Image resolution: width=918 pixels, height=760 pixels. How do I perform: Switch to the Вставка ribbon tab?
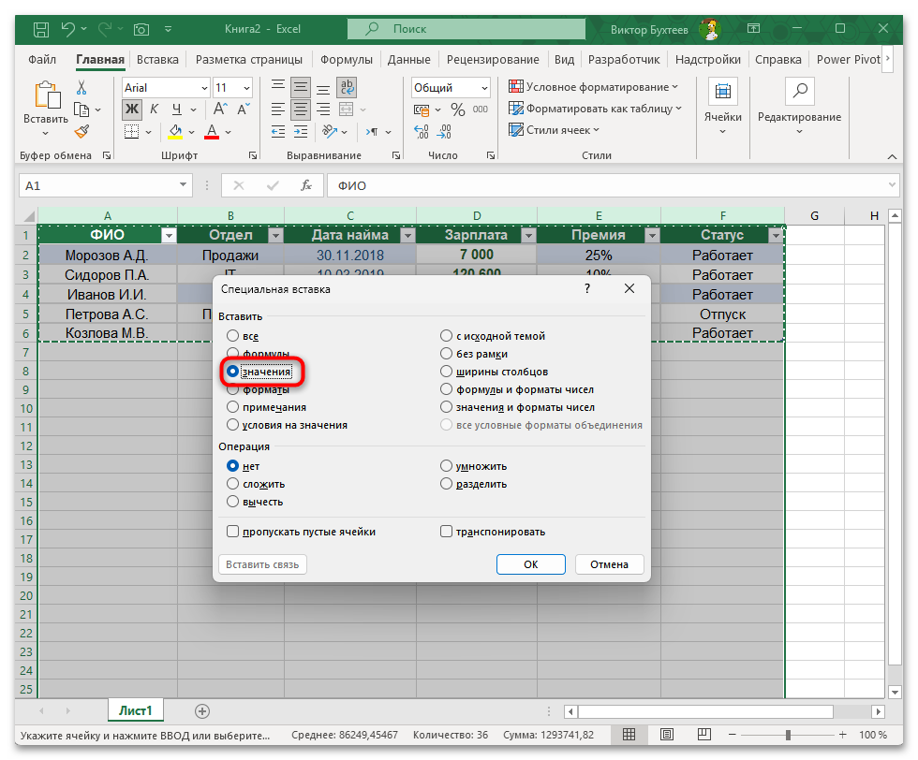coord(156,59)
